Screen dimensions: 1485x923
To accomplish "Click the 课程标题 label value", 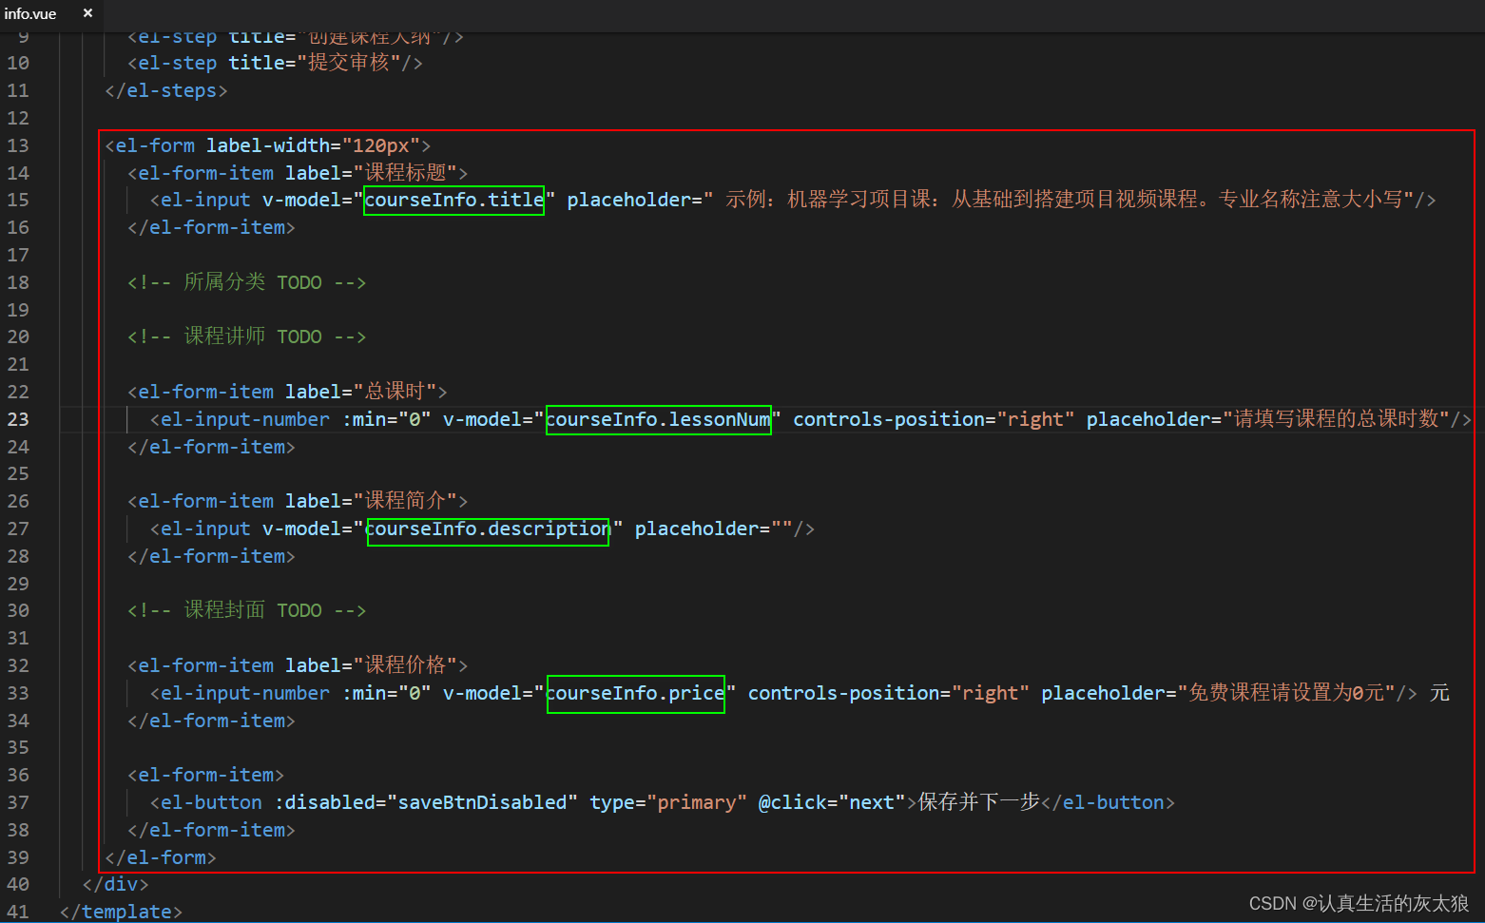I will 406,172.
